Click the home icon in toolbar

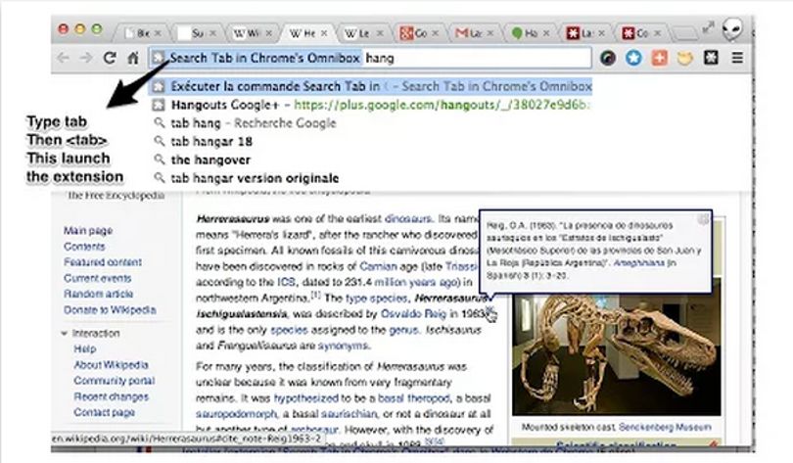click(133, 58)
